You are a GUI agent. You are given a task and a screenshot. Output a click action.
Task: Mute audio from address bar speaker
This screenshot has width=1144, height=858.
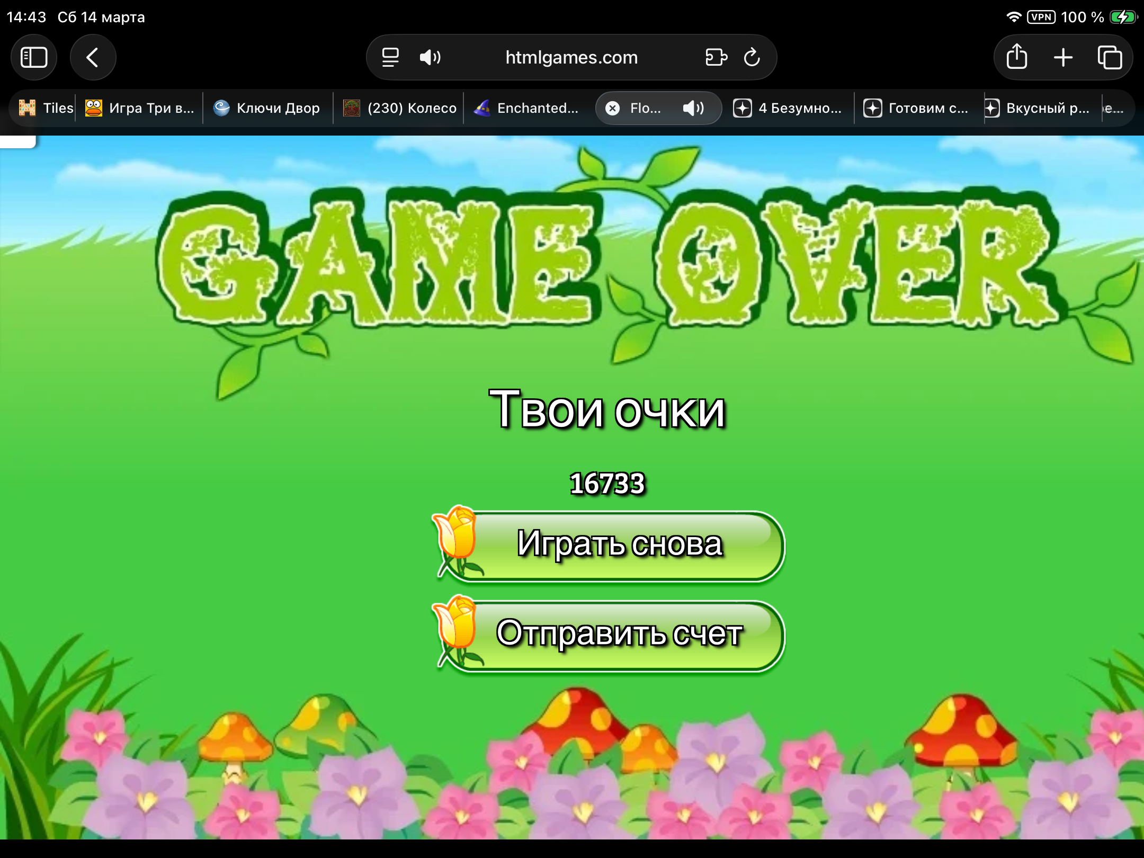pos(430,57)
